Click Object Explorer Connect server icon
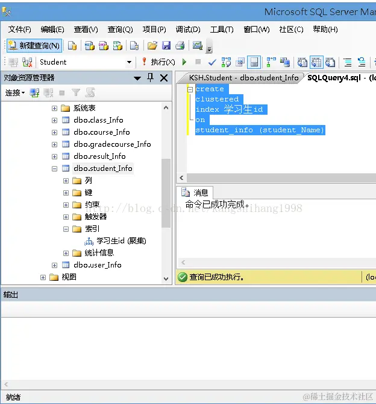 34,93
